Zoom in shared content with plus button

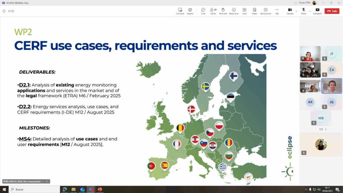pos(47,181)
